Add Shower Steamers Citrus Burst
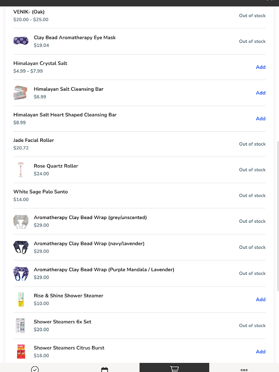The height and width of the screenshot is (372, 279). [260, 352]
